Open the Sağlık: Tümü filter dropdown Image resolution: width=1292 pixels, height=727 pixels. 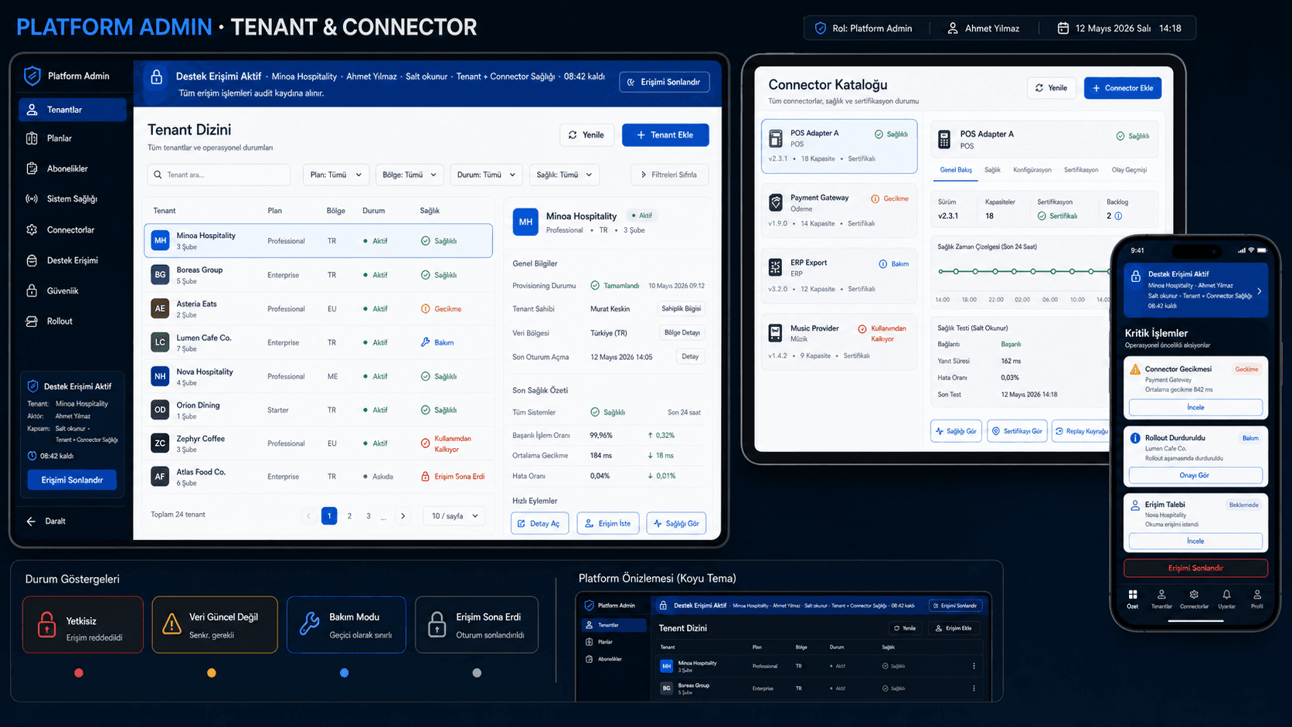point(564,175)
